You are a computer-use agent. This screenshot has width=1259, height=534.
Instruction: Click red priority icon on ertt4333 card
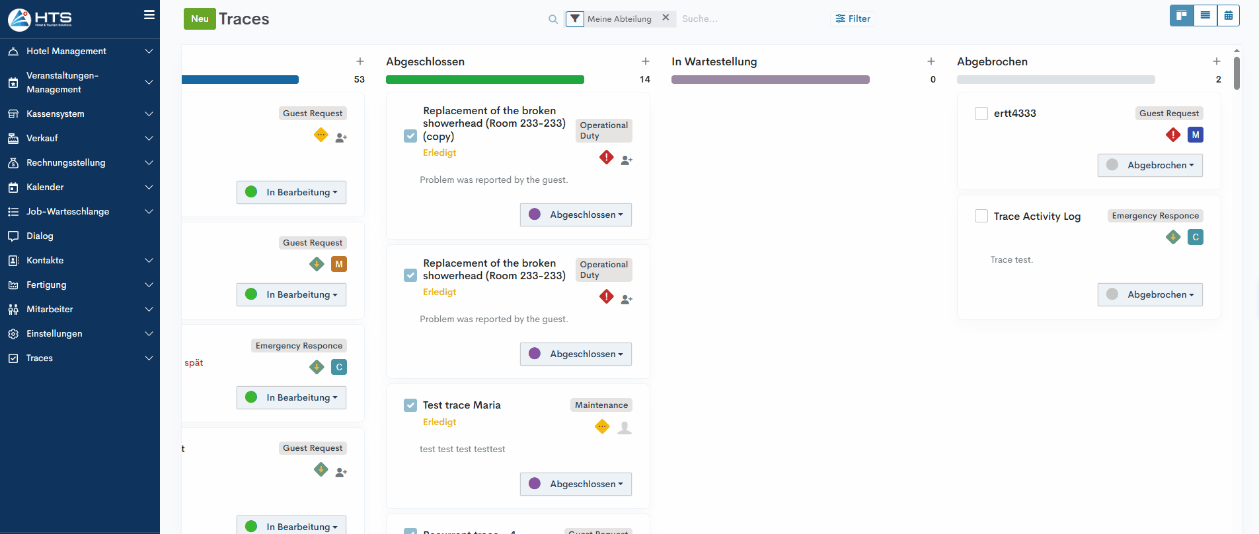tap(1173, 135)
